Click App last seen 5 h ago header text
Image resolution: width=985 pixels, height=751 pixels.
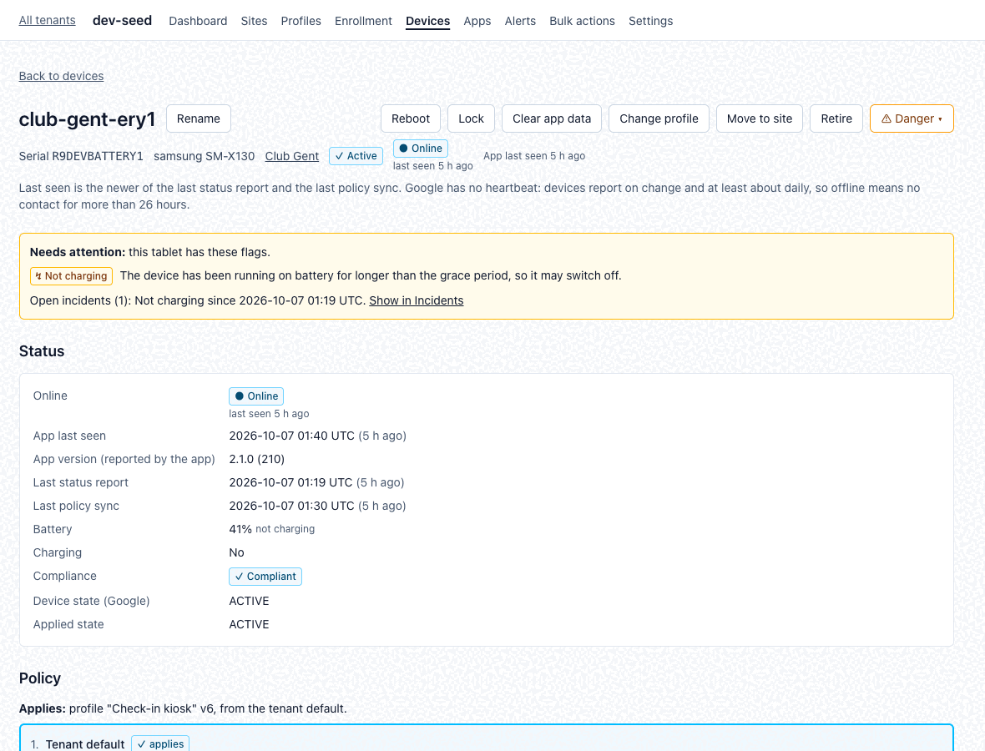pyautogui.click(x=534, y=156)
